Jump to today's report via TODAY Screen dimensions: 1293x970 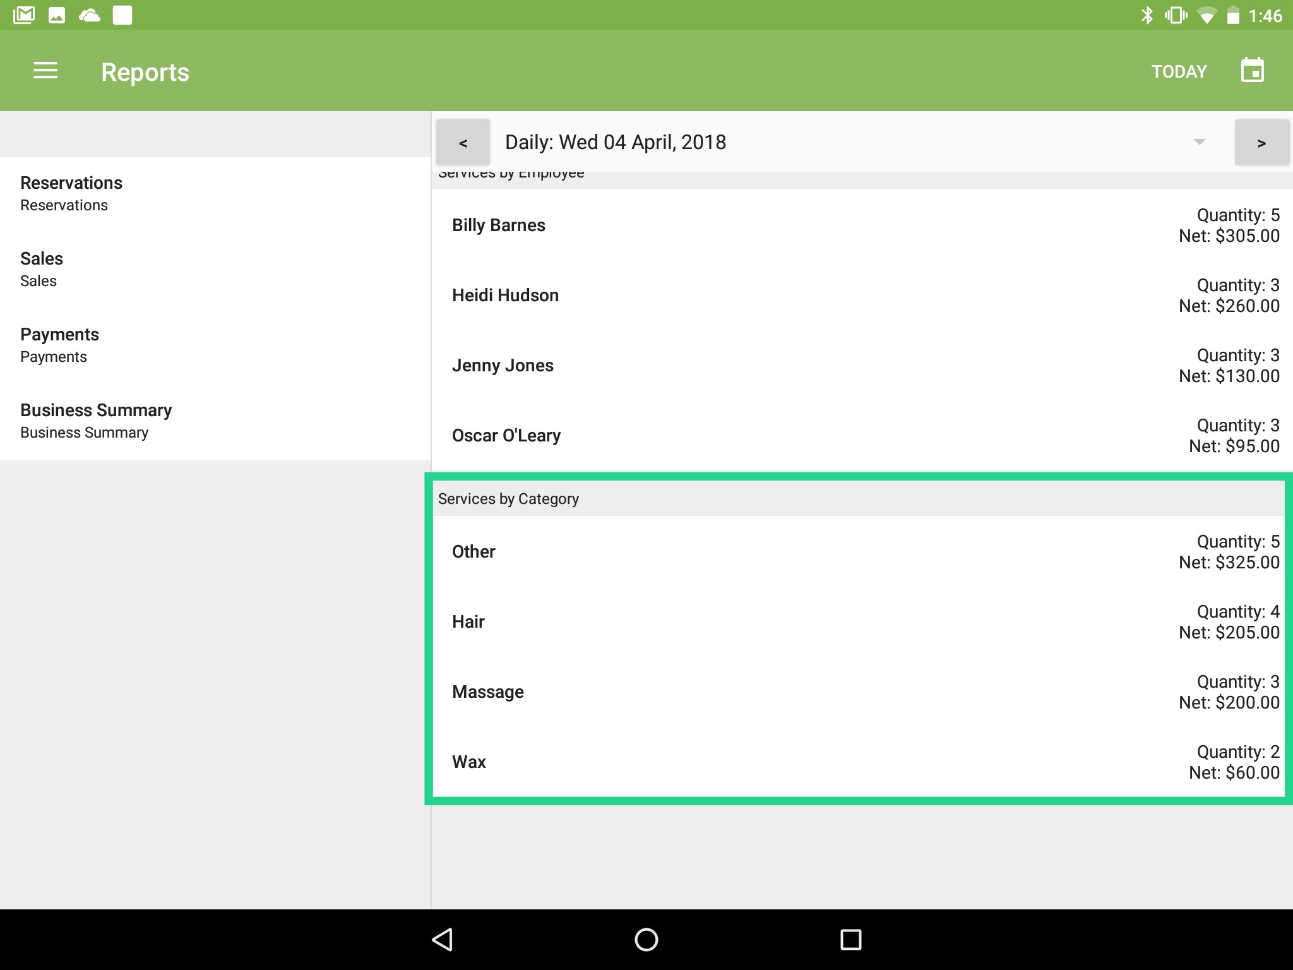[x=1178, y=71]
